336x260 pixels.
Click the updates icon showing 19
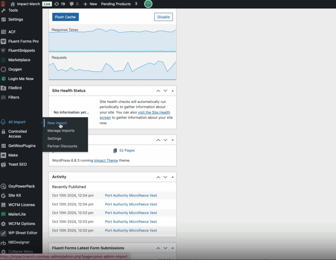tap(56, 4)
